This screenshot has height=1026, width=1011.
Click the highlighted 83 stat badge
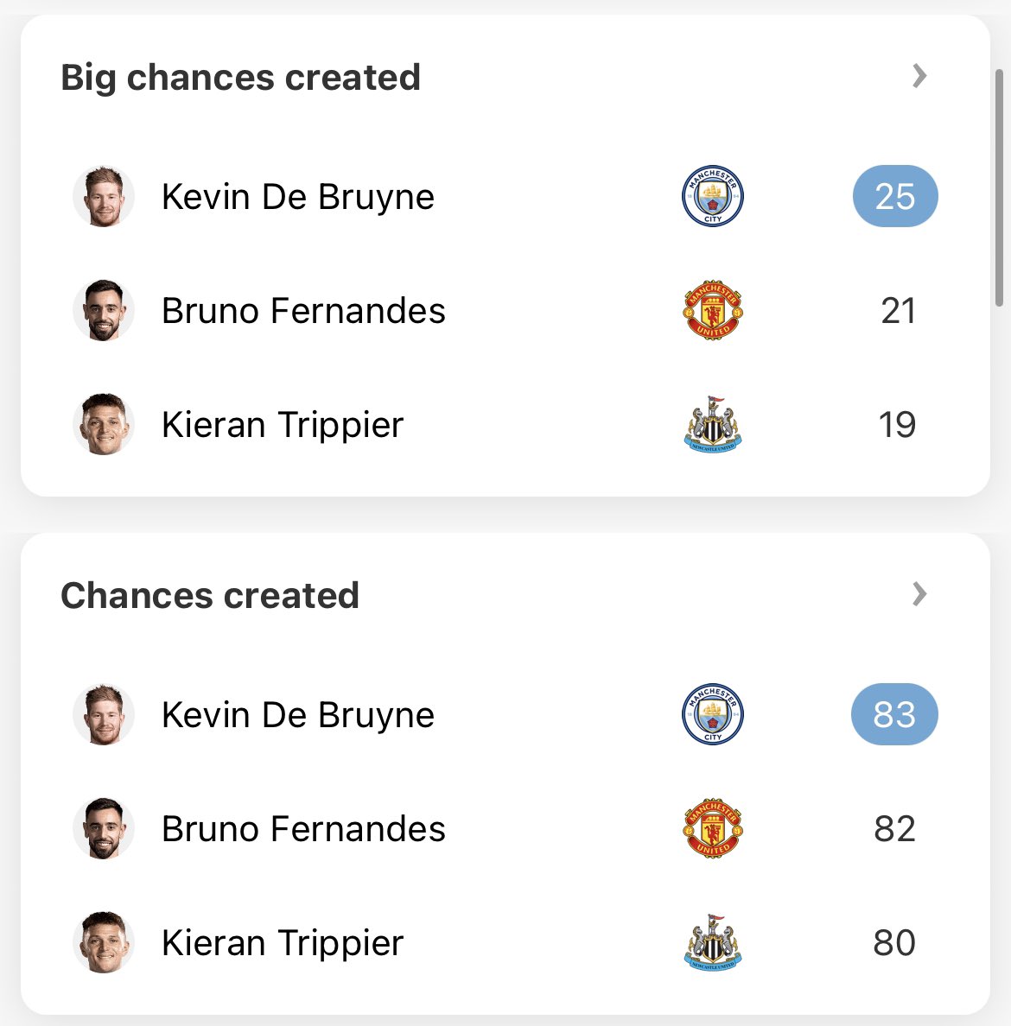pyautogui.click(x=894, y=714)
